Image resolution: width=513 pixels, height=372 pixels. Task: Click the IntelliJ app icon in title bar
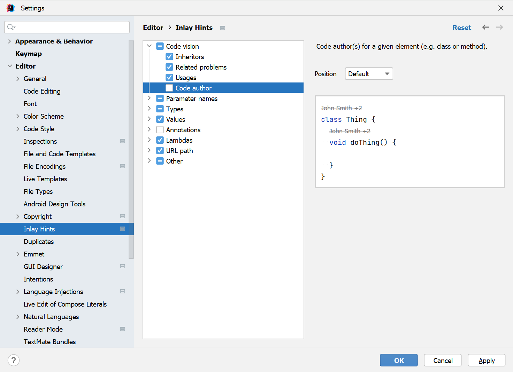(10, 8)
